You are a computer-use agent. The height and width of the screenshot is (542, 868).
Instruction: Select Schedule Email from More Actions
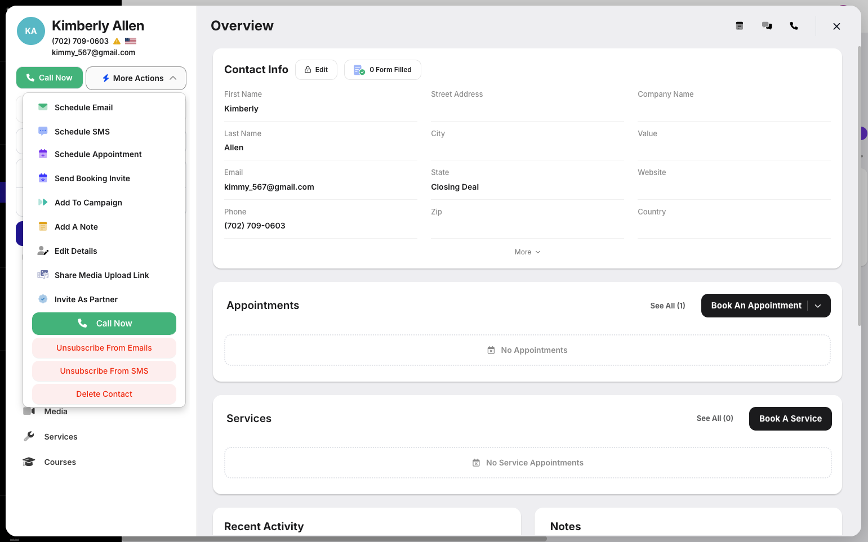[104, 107]
